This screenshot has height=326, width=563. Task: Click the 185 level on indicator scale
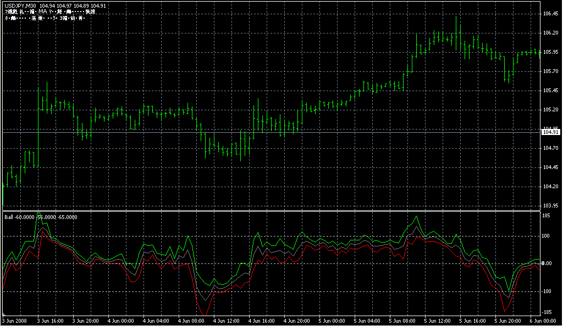(x=547, y=216)
